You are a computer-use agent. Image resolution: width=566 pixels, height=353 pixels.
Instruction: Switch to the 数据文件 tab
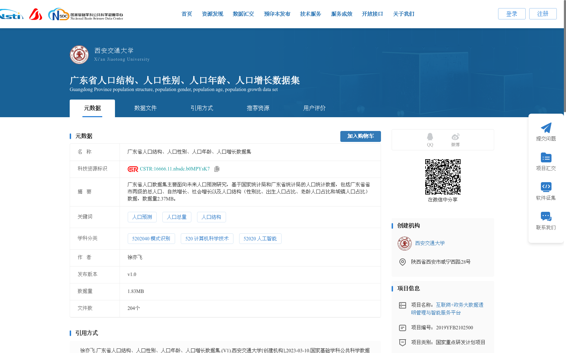click(x=146, y=108)
